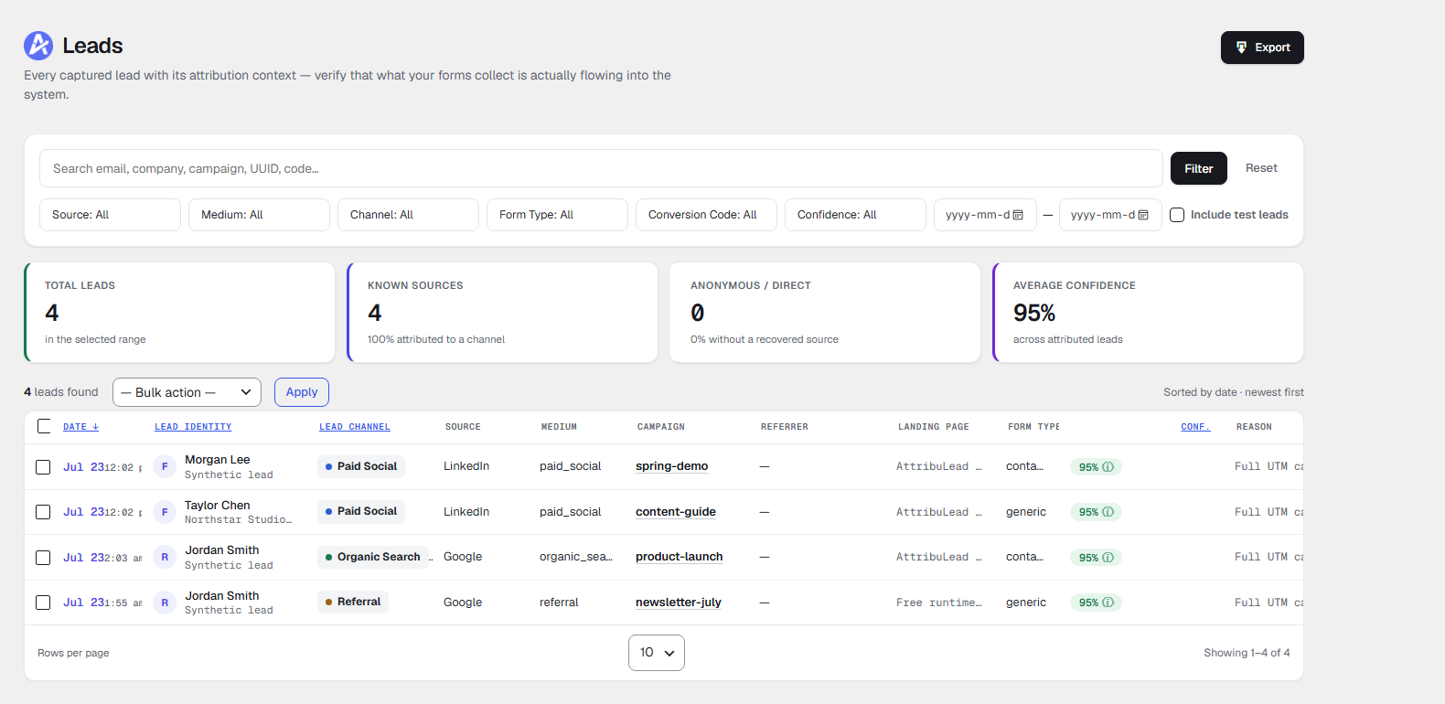This screenshot has height=704, width=1445.
Task: Select the checkbox for the newsletter-july lead row
Action: (x=43, y=603)
